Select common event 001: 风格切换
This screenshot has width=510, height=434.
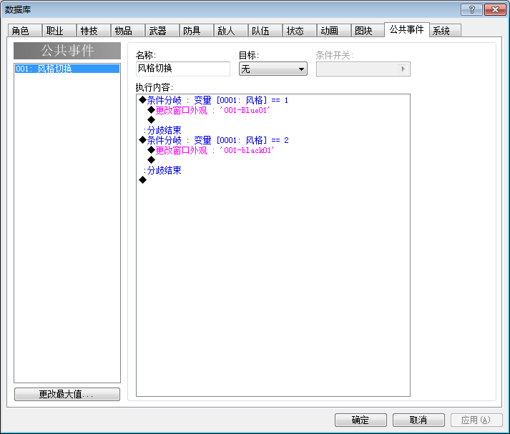(x=67, y=69)
